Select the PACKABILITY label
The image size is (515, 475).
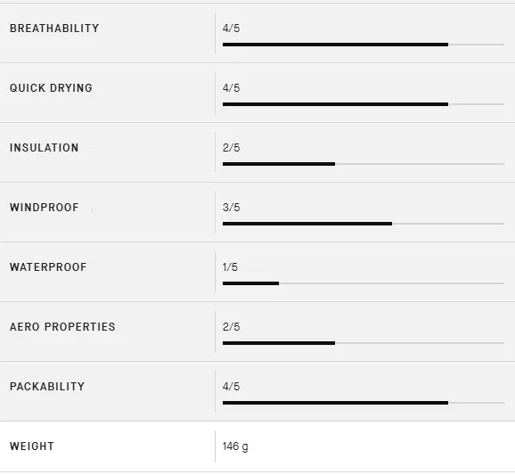(47, 387)
